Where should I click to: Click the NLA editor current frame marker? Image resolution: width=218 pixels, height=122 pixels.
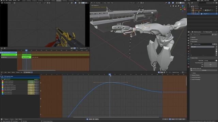[26, 50]
